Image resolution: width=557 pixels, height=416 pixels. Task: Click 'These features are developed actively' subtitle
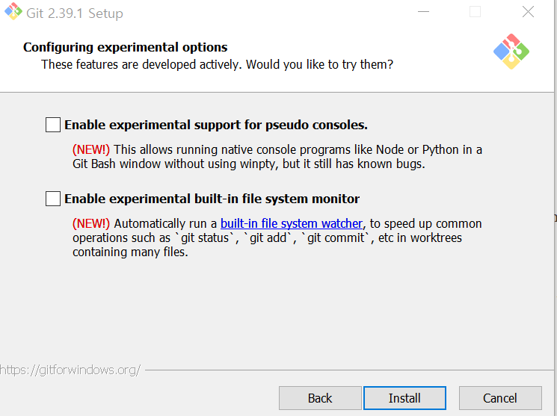217,64
